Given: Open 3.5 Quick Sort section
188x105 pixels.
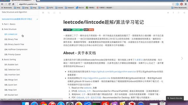Looking at the screenshot, I should (11, 85).
